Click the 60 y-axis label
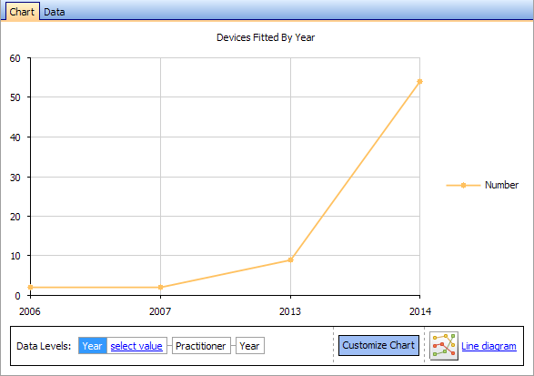Viewport: 534px width, 376px height. pyautogui.click(x=15, y=58)
